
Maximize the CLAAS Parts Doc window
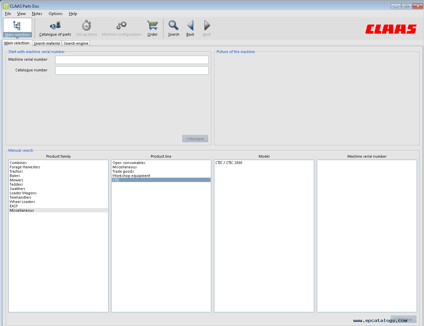click(x=406, y=6)
